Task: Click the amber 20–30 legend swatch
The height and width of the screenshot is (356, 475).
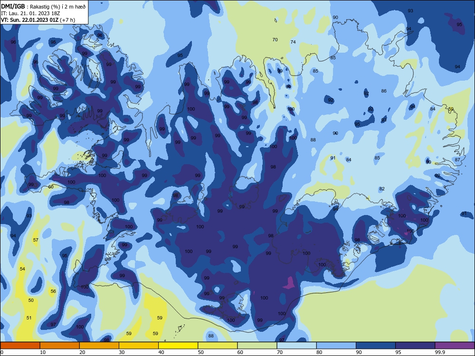Action: coord(99,346)
